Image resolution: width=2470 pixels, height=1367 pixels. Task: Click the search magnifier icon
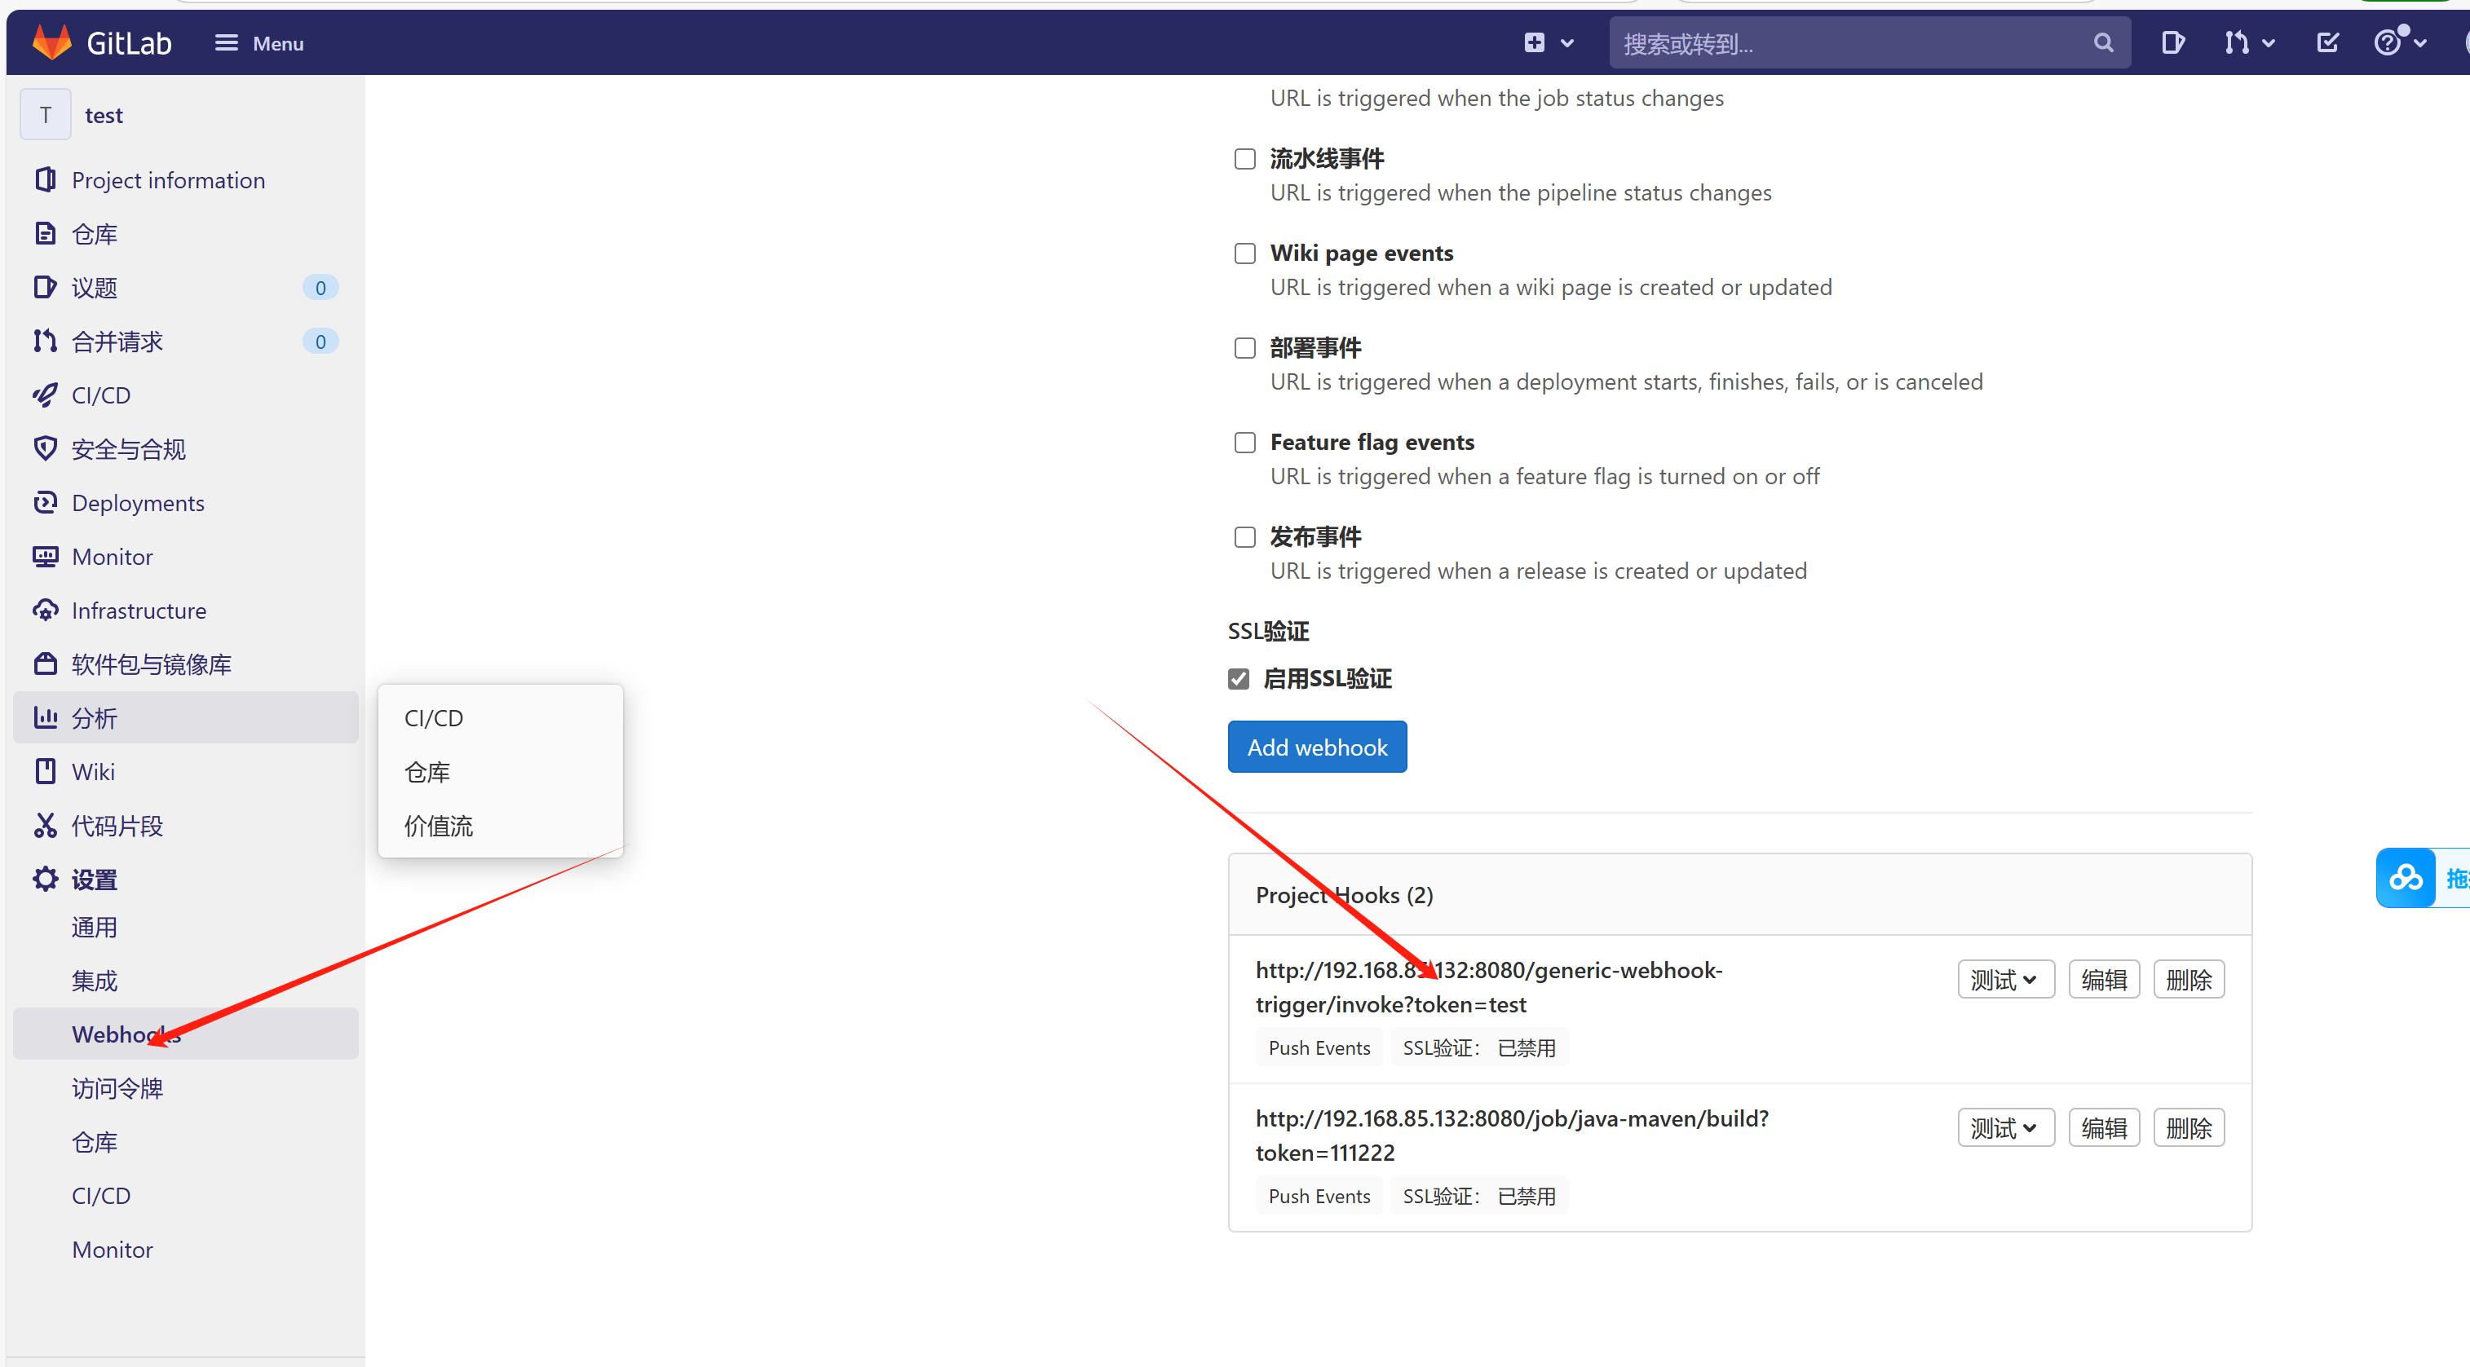point(2103,43)
